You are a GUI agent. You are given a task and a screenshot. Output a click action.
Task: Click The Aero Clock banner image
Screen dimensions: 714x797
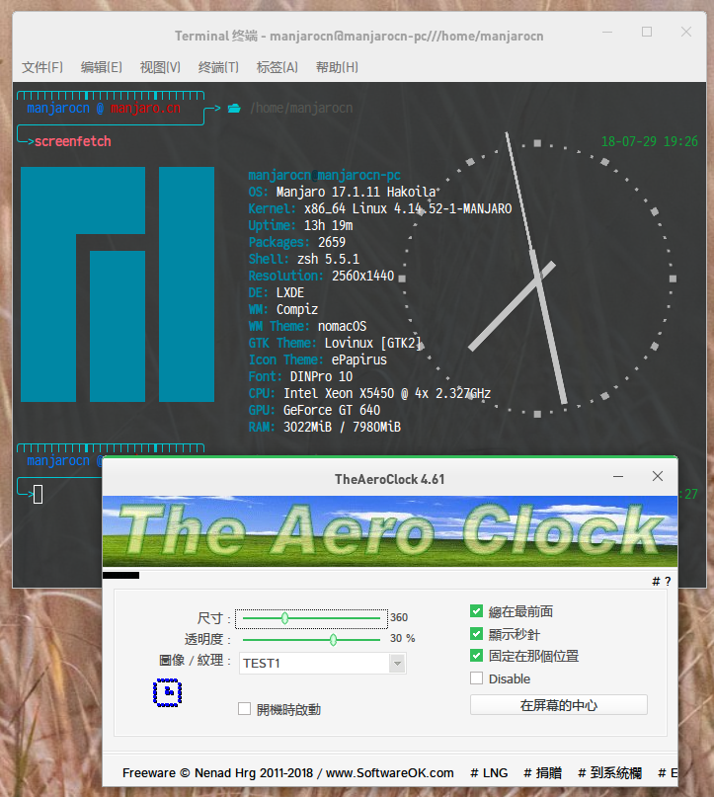(390, 531)
